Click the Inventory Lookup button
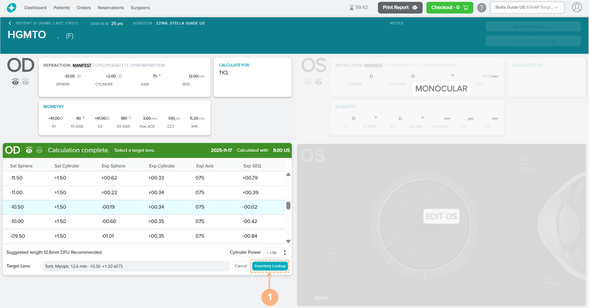589x308 pixels. click(x=270, y=266)
